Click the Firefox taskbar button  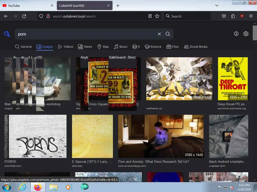pyautogui.click(x=38, y=187)
